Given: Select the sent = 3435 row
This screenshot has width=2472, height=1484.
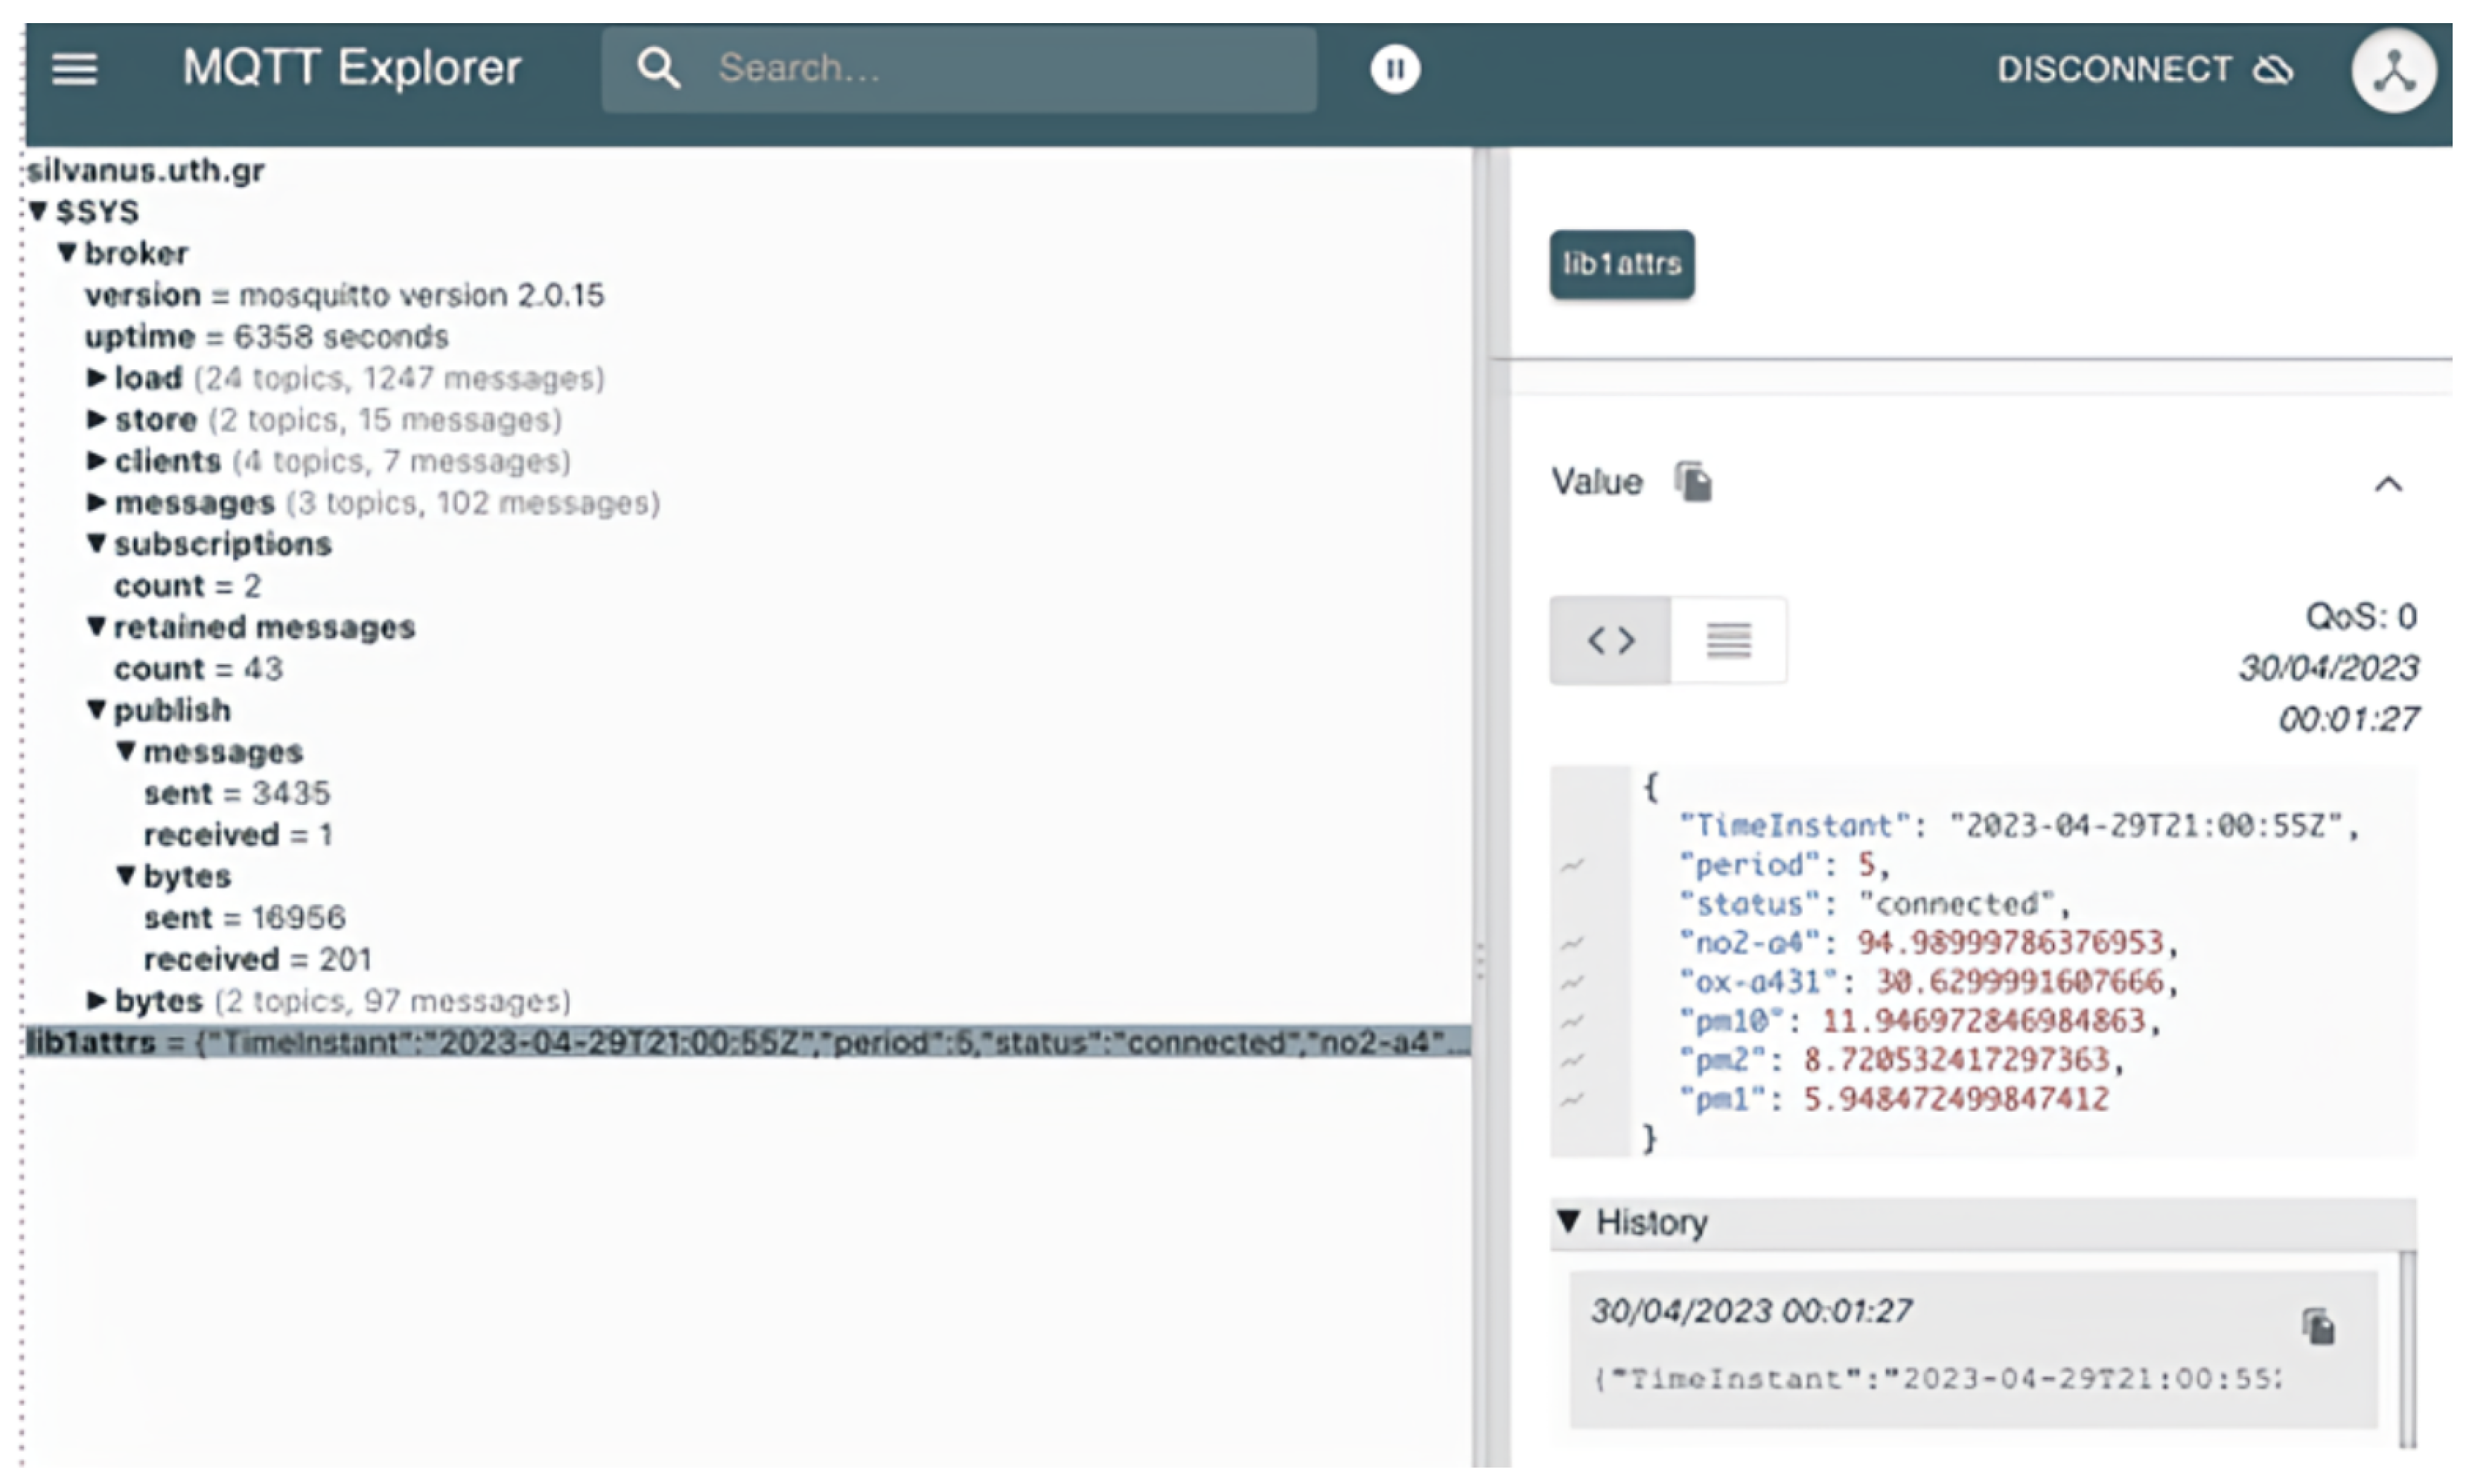Looking at the screenshot, I should coord(237,793).
